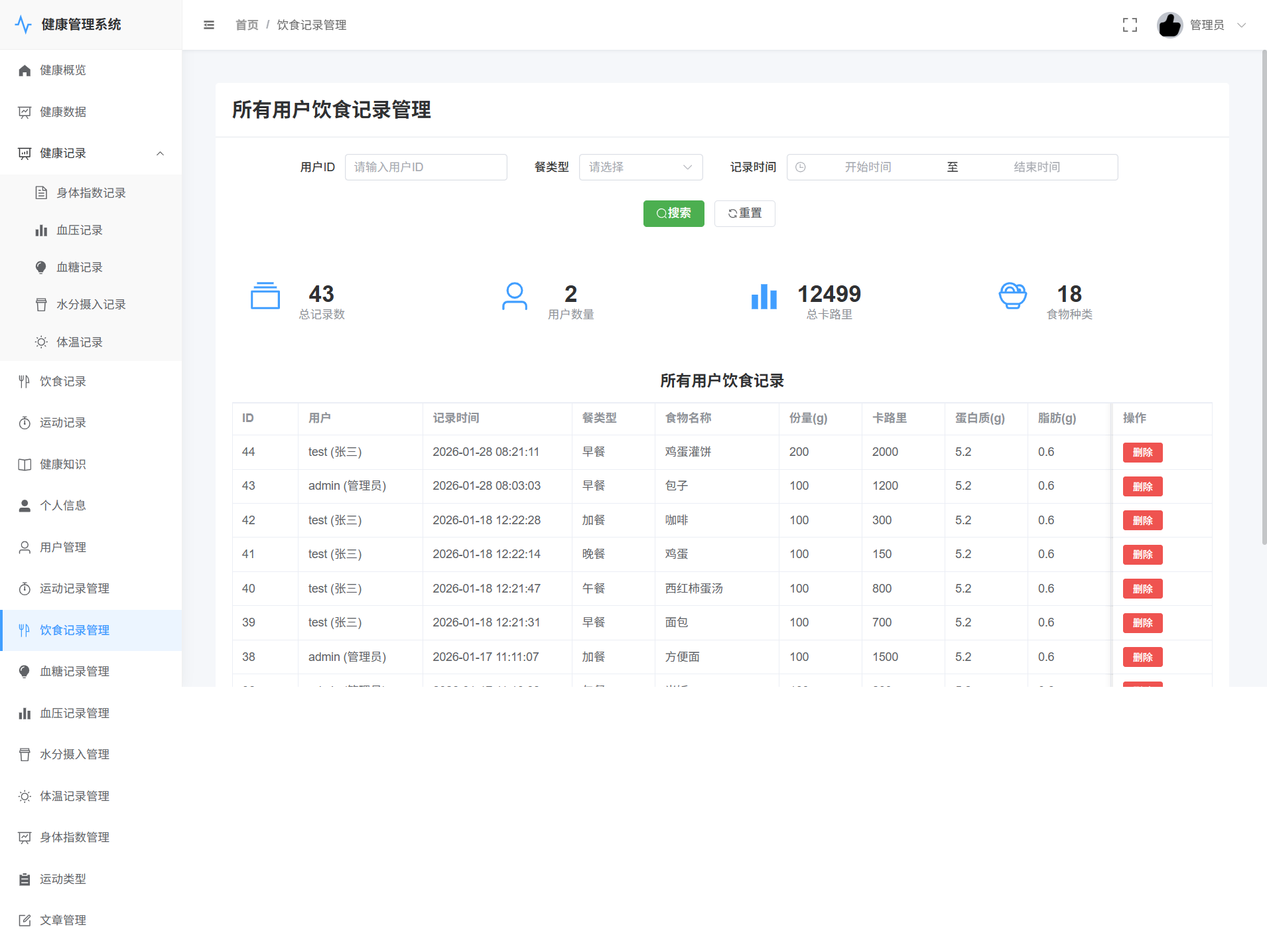1267x941 pixels.
Task: Click the user count person icon
Action: pyautogui.click(x=514, y=297)
